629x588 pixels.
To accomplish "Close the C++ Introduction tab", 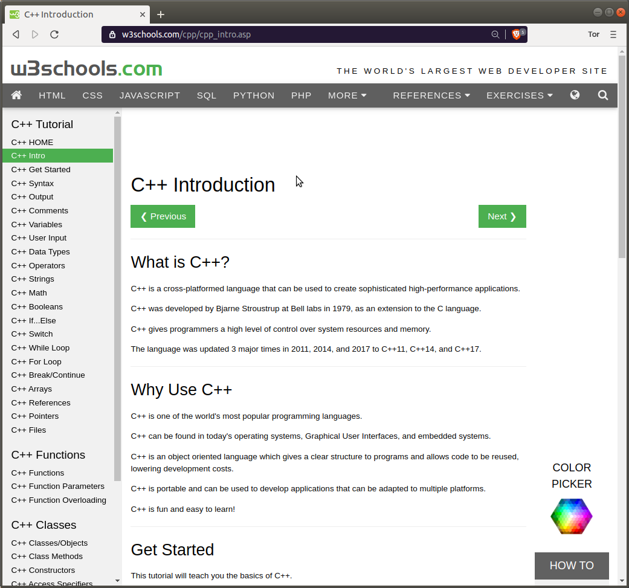I will 143,15.
